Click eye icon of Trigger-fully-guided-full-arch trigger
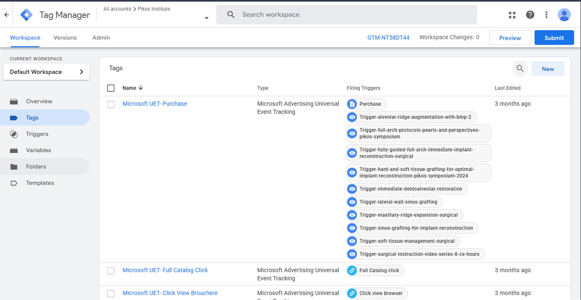581x300 pixels. 352,153
